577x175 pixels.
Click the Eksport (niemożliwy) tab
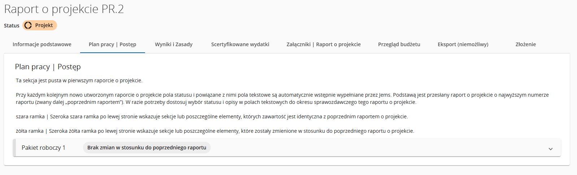click(463, 44)
